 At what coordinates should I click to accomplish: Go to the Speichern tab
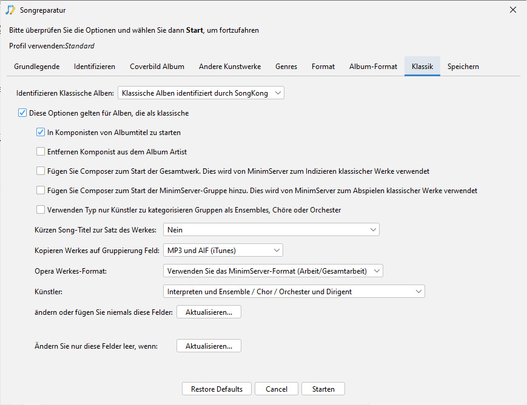[x=463, y=67]
